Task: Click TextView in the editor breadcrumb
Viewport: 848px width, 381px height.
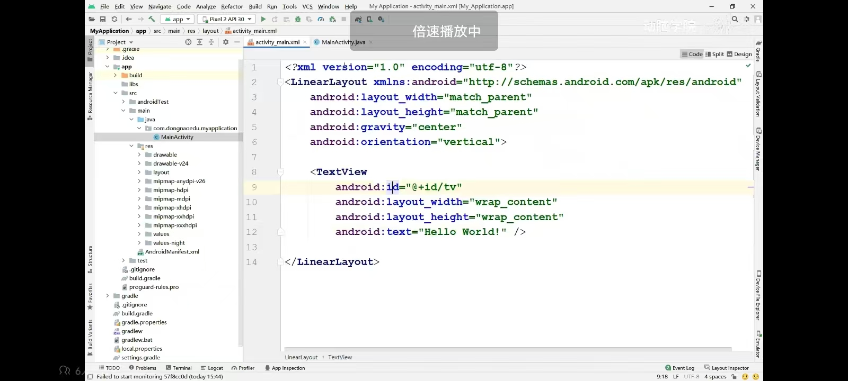Action: pyautogui.click(x=340, y=357)
